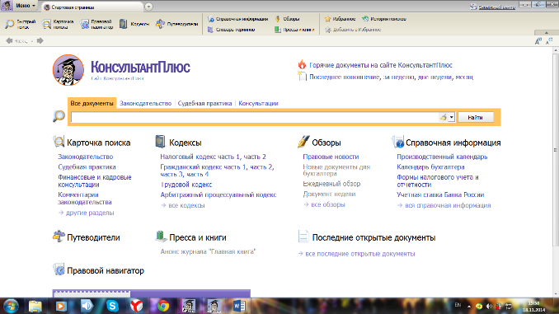Open Горячие документы на сайте КонсультантПлюс
Screen dimensions: 559x314
380,65
